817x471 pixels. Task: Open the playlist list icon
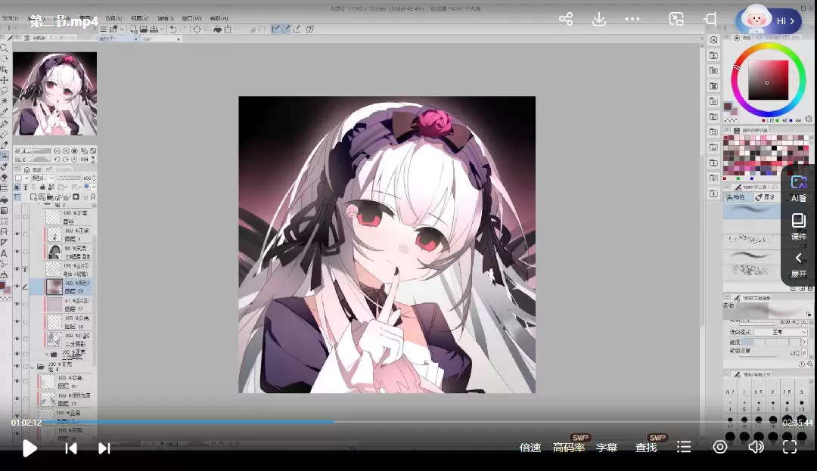point(684,447)
